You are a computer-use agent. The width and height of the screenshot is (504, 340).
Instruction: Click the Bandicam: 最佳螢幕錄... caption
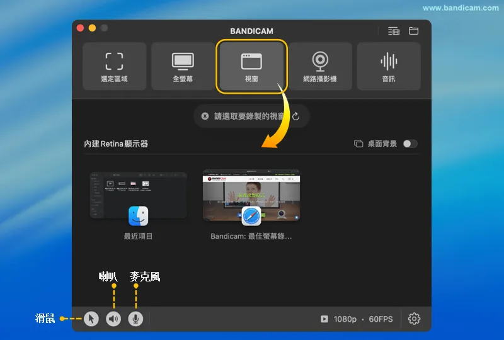click(251, 236)
